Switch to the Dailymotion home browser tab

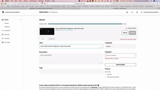(40, 8)
